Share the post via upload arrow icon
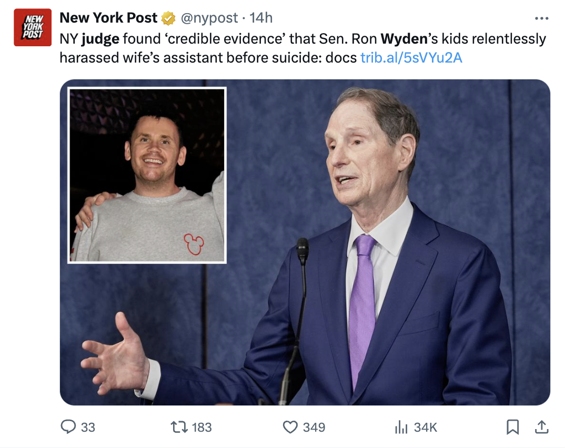565x448 pixels. click(x=541, y=427)
